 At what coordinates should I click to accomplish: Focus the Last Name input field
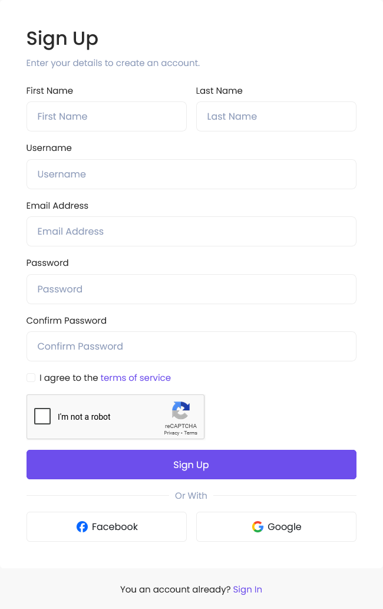pyautogui.click(x=276, y=117)
